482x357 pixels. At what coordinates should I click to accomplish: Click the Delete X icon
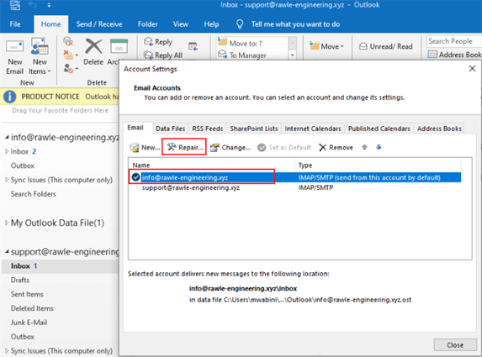coord(93,46)
